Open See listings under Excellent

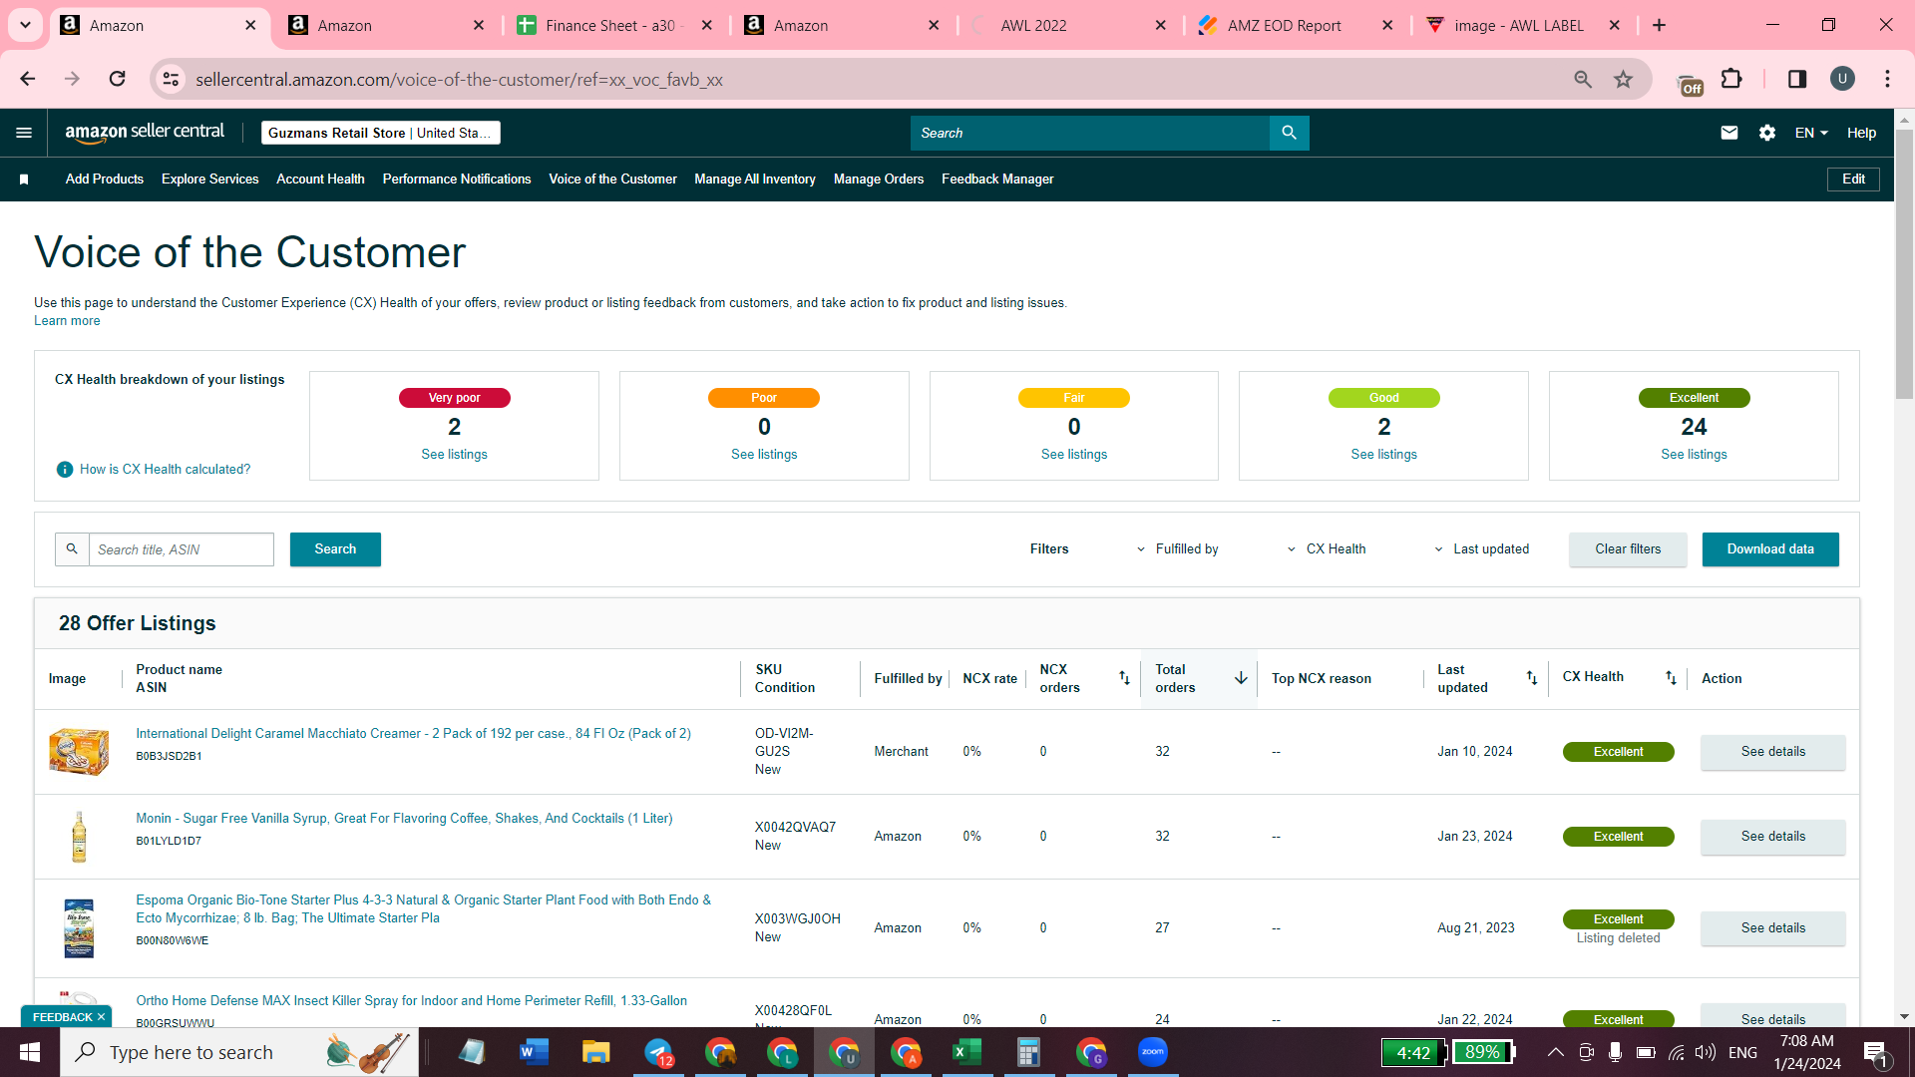(1694, 455)
